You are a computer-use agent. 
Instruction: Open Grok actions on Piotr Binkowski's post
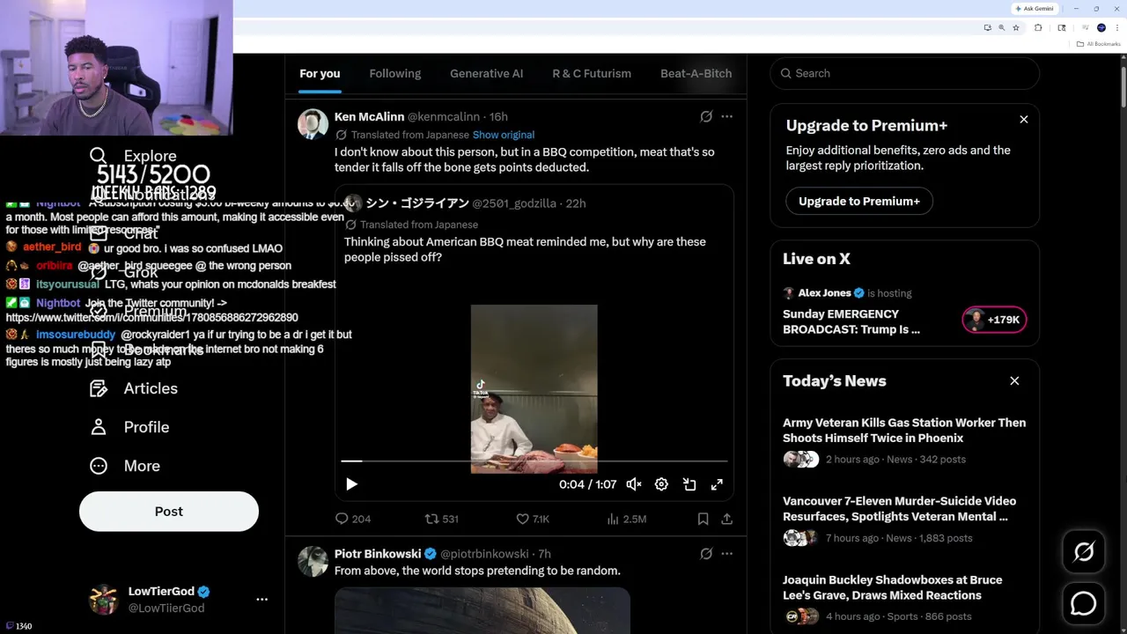pos(706,554)
